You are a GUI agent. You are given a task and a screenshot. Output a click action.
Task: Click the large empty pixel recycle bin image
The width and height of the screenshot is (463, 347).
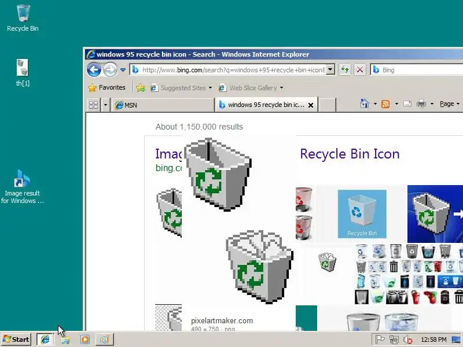[x=218, y=175]
